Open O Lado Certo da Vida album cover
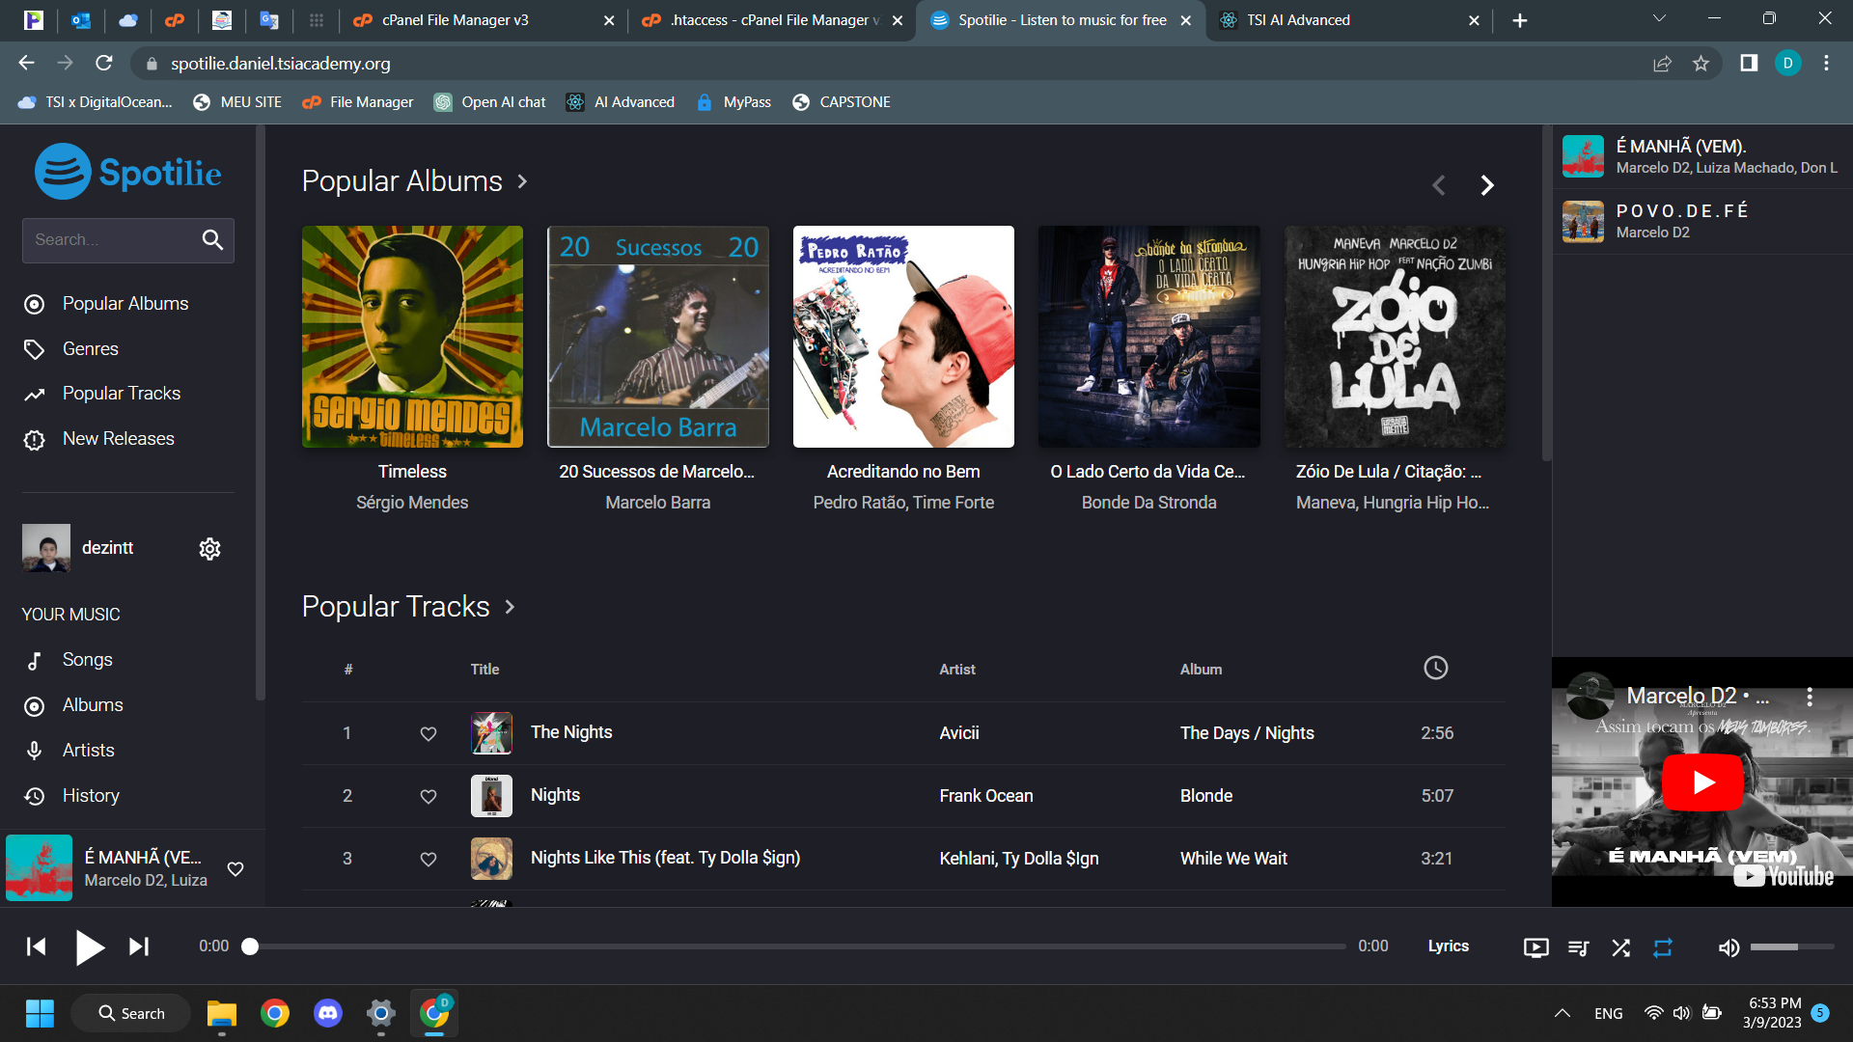 point(1148,337)
